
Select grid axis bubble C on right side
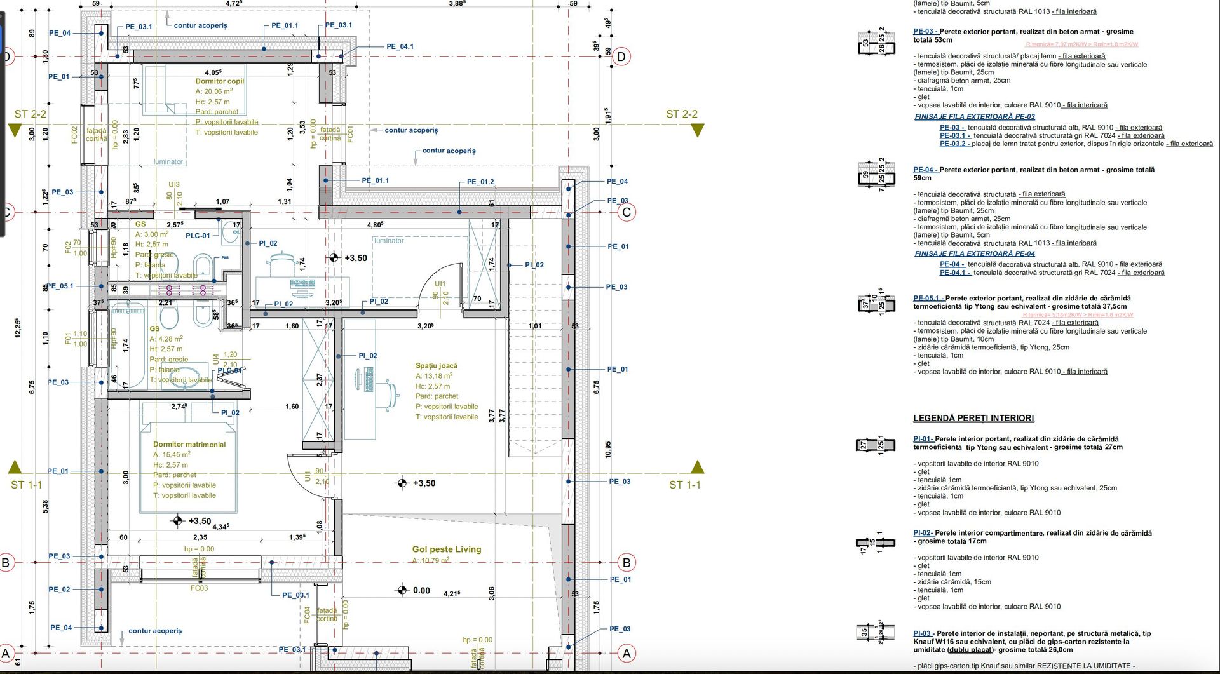tap(626, 212)
